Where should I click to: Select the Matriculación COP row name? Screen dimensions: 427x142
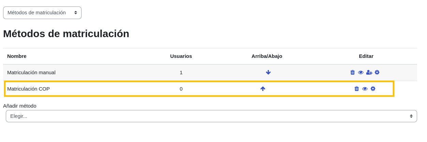[28, 89]
